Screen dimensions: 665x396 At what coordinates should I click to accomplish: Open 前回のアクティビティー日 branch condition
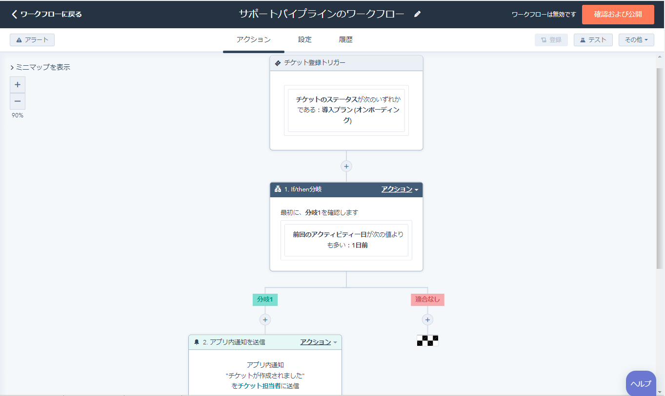pos(346,240)
